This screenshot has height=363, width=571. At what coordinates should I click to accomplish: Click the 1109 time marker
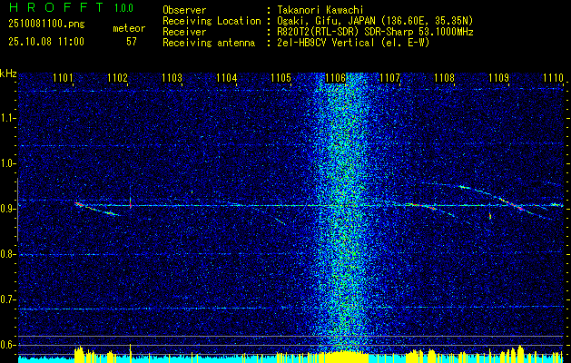click(x=498, y=78)
